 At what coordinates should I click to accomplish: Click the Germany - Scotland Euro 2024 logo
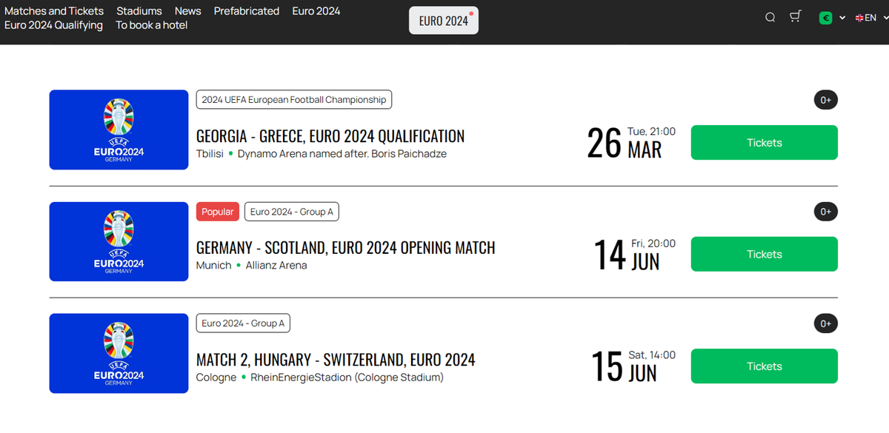pos(119,241)
